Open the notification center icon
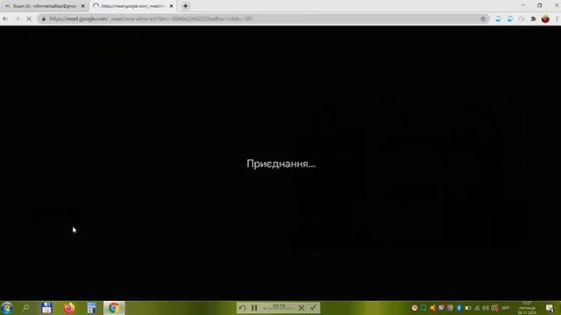This screenshot has height=315, width=561. click(550, 308)
